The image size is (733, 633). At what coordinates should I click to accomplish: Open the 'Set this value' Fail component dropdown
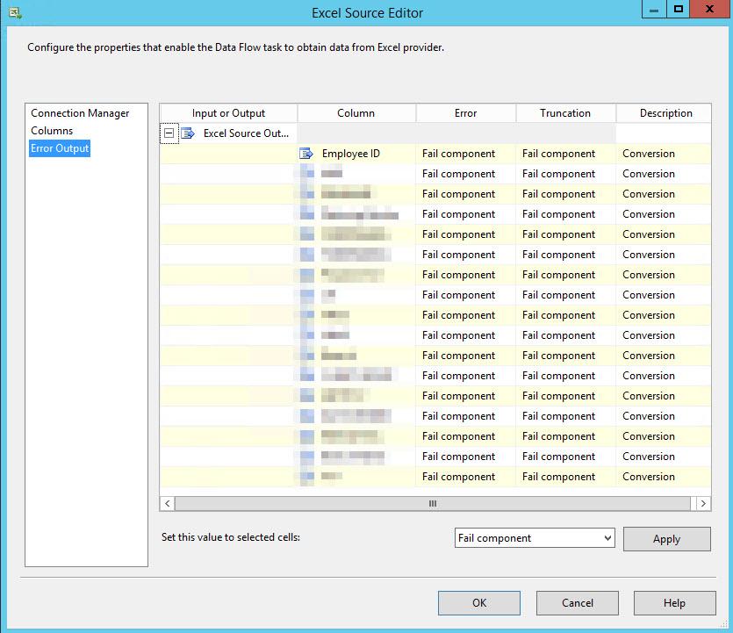(x=535, y=538)
